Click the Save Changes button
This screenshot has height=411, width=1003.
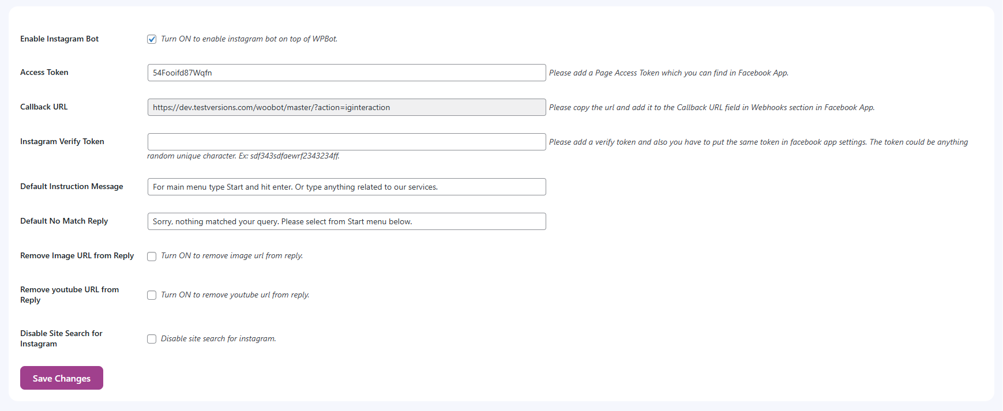pyautogui.click(x=62, y=378)
